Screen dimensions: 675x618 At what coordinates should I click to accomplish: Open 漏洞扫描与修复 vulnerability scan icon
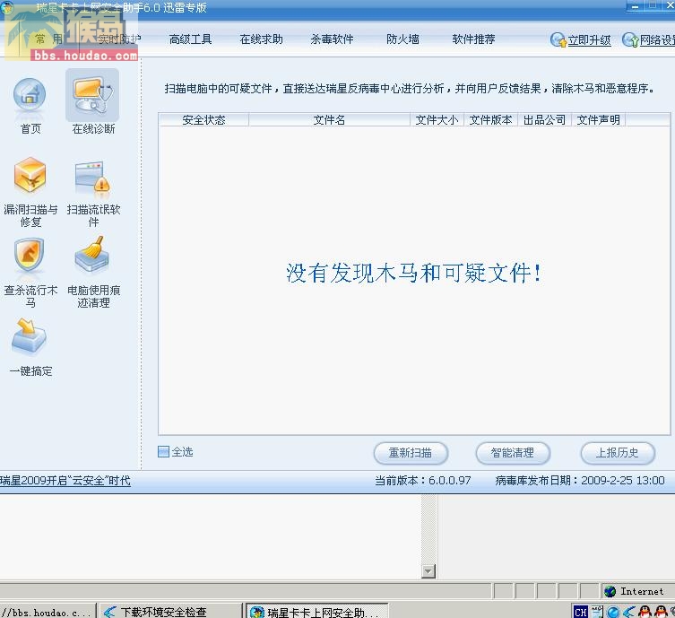pyautogui.click(x=30, y=174)
